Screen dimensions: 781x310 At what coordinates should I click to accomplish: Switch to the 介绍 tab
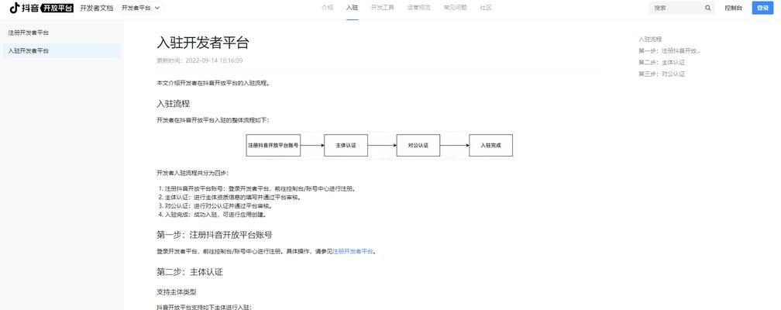click(327, 8)
